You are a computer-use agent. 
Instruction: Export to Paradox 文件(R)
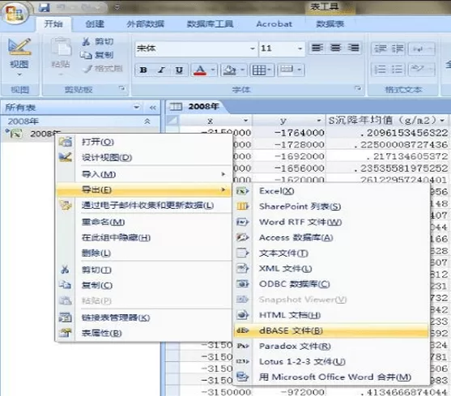click(x=331, y=347)
